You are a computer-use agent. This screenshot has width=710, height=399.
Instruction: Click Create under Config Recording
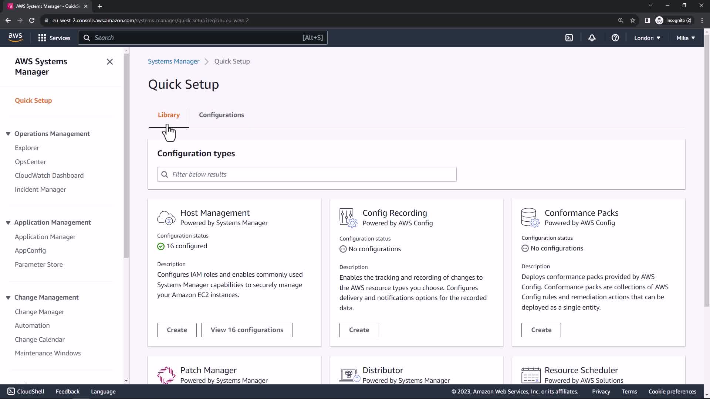coord(359,330)
